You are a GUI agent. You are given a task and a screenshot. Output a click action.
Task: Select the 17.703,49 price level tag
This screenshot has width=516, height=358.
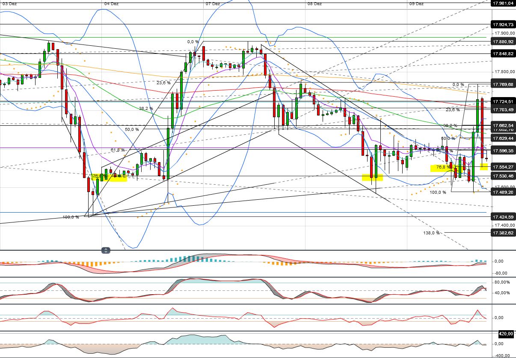pos(503,110)
